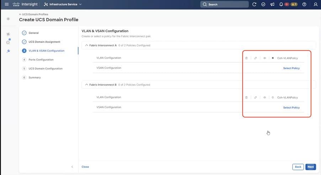Open the tasks checkmark icon
The width and height of the screenshot is (321, 175).
coord(263,4)
